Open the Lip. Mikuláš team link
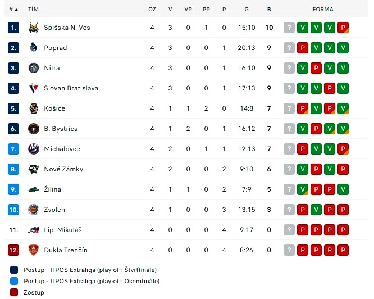374x299 pixels. point(63,230)
